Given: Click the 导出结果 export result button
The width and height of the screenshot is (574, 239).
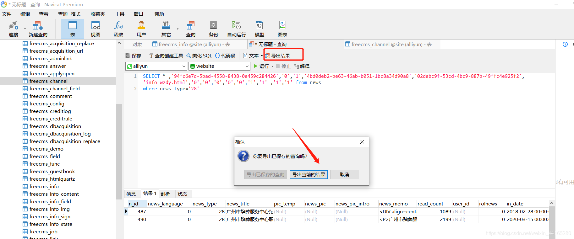Looking at the screenshot, I should click(278, 56).
